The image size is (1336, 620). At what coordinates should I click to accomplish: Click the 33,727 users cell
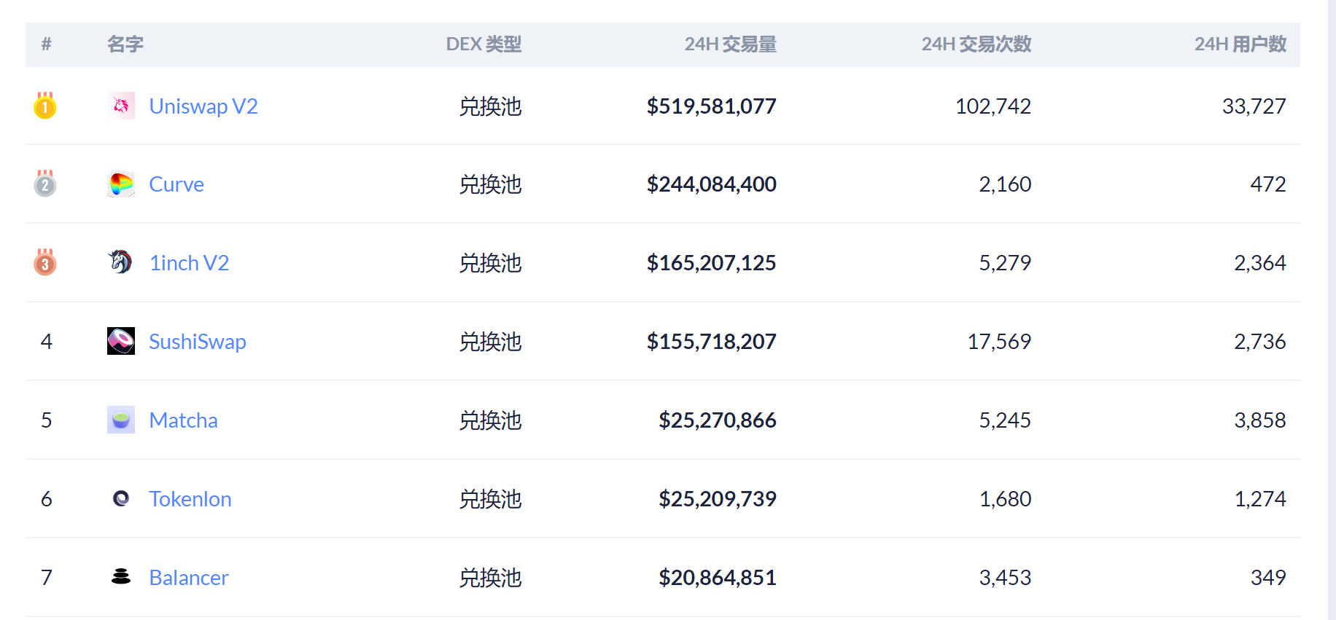pyautogui.click(x=1254, y=106)
